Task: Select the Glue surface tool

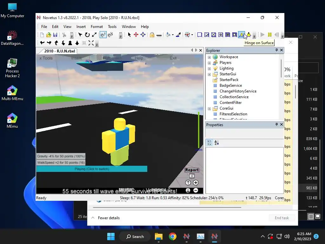Action: [x=207, y=35]
